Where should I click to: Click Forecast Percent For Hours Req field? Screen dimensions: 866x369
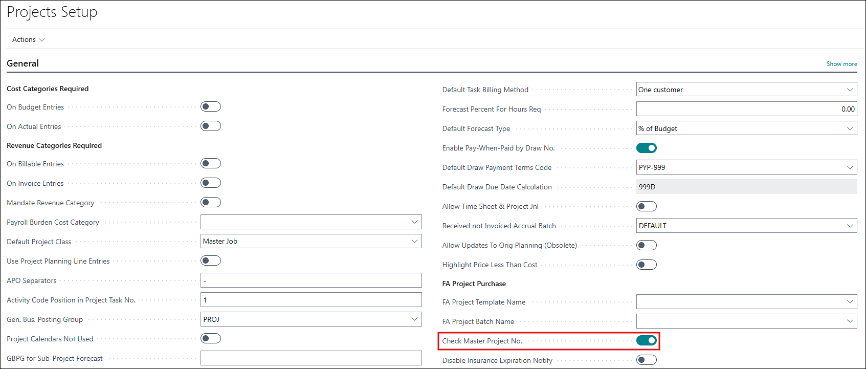[747, 109]
